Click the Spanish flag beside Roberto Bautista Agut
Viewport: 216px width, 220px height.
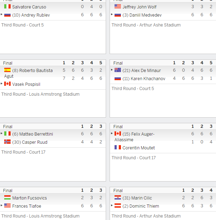(7, 70)
